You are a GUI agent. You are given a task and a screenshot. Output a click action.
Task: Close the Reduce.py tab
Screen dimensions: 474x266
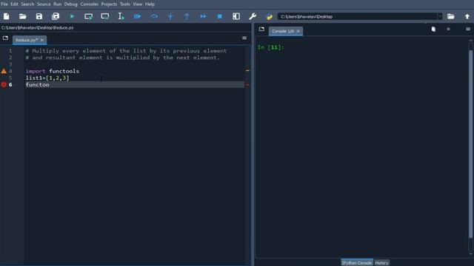point(42,40)
